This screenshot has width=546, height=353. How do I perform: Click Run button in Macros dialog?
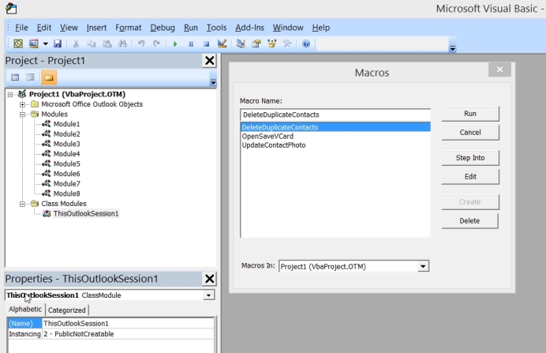(x=470, y=114)
